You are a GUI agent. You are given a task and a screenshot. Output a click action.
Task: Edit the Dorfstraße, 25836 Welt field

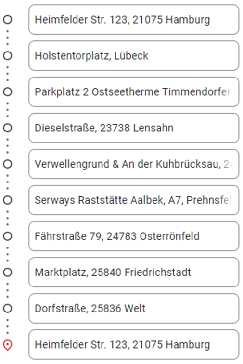tap(134, 308)
